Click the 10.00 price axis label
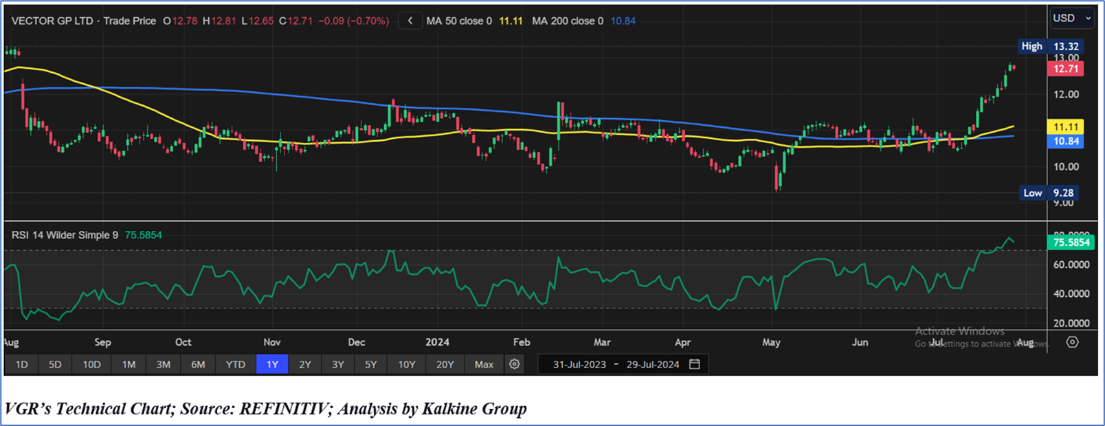 coord(1067,167)
